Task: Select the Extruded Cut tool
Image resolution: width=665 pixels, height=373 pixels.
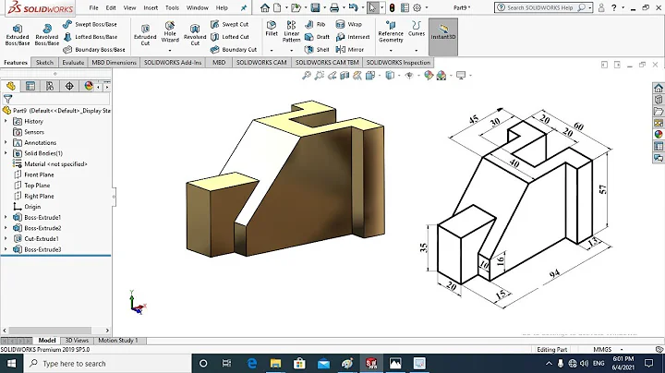Action: coord(145,34)
